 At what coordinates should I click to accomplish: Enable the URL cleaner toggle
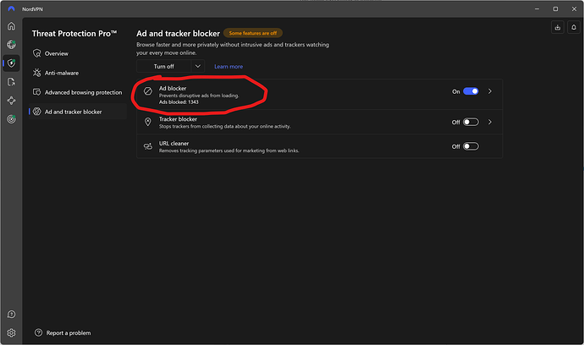pyautogui.click(x=471, y=146)
